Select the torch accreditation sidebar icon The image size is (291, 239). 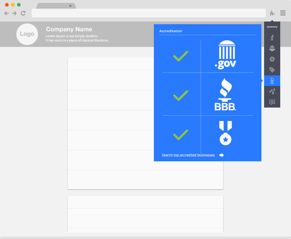coord(272,81)
